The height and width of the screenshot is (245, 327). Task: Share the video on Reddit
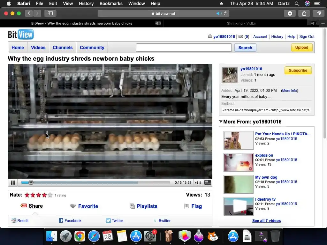(20, 221)
